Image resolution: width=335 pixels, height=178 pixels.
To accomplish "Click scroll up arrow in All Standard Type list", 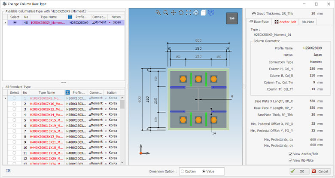I will pyautogui.click(x=122, y=98).
